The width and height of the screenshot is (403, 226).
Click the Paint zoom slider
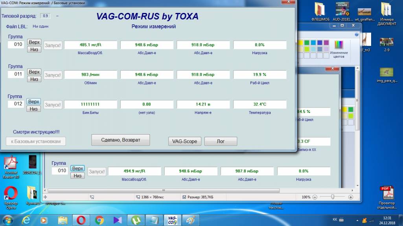click(x=333, y=197)
